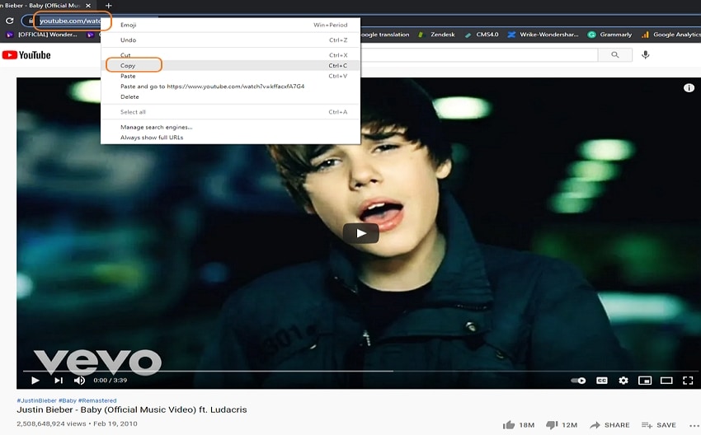Turn on closed captions
The image size is (701, 435).
[x=602, y=381]
